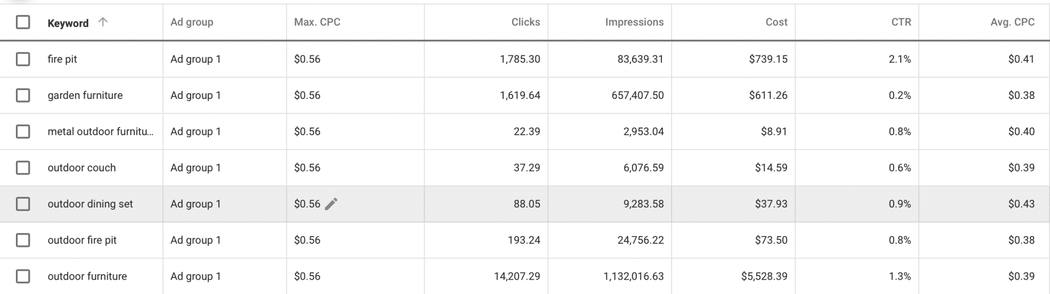Click the Max. CPC column header
Screen dimensions: 1050x294
coord(317,22)
